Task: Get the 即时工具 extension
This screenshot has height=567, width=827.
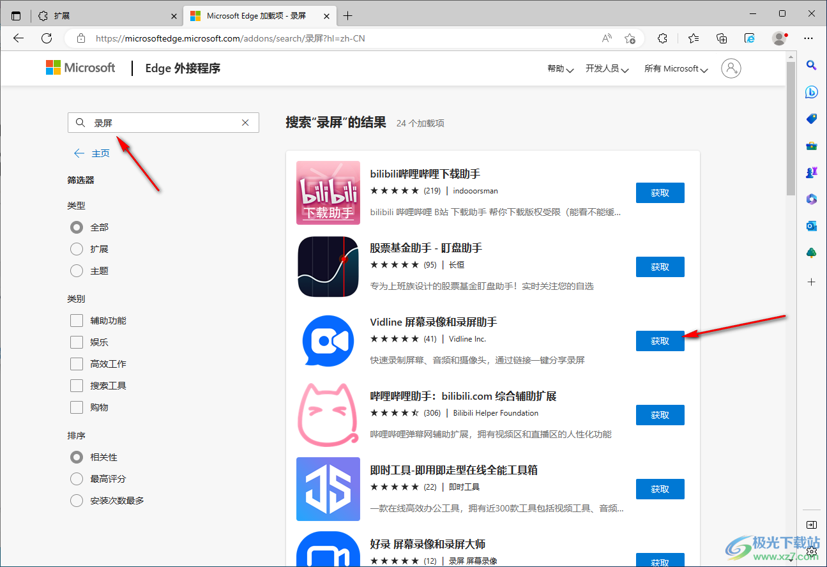Action: 660,489
